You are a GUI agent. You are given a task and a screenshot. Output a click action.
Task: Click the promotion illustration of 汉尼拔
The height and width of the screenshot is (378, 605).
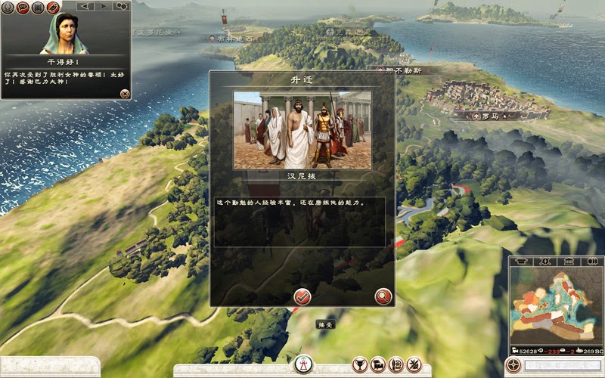[302, 130]
